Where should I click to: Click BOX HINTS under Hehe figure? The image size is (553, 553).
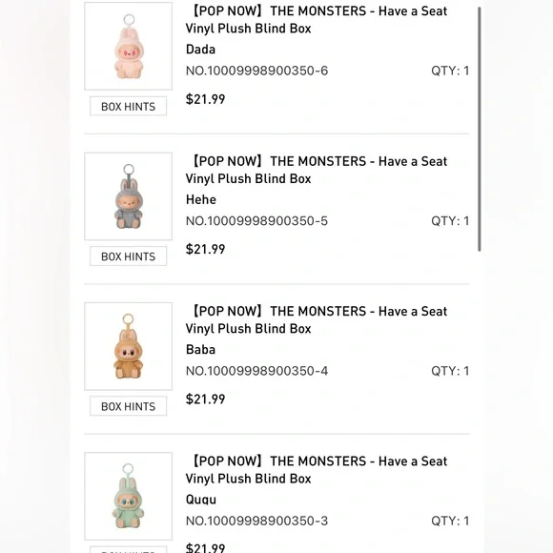129,256
